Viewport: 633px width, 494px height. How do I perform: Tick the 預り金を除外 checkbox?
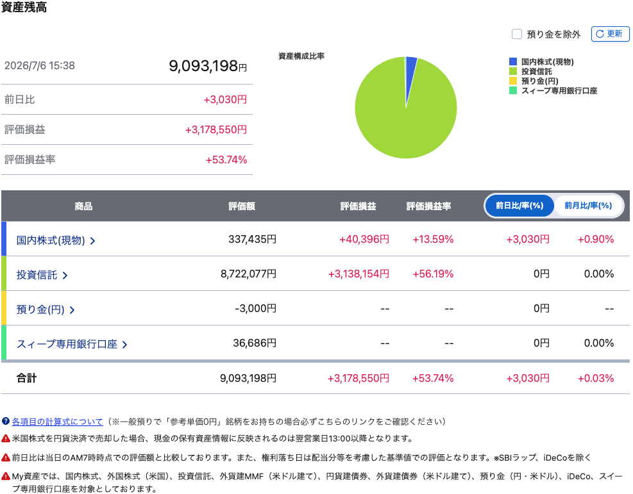(517, 34)
